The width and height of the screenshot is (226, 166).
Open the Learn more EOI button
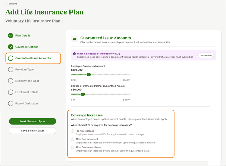click(x=206, y=55)
